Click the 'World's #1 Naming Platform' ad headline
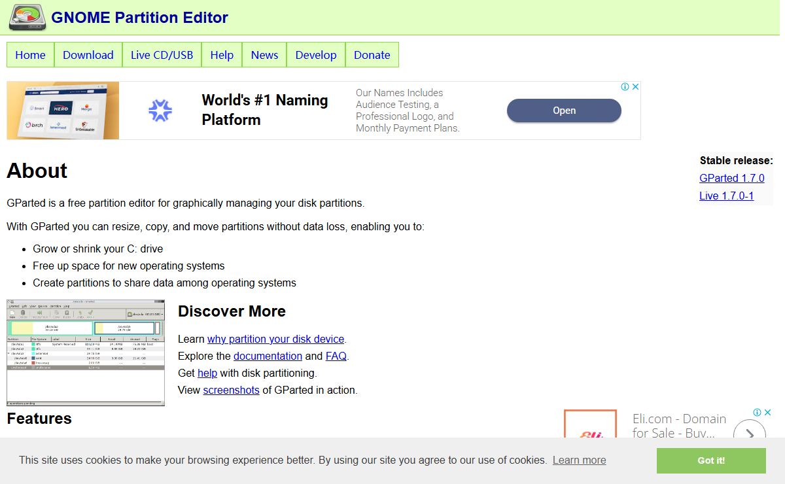The width and height of the screenshot is (785, 484). tap(265, 110)
